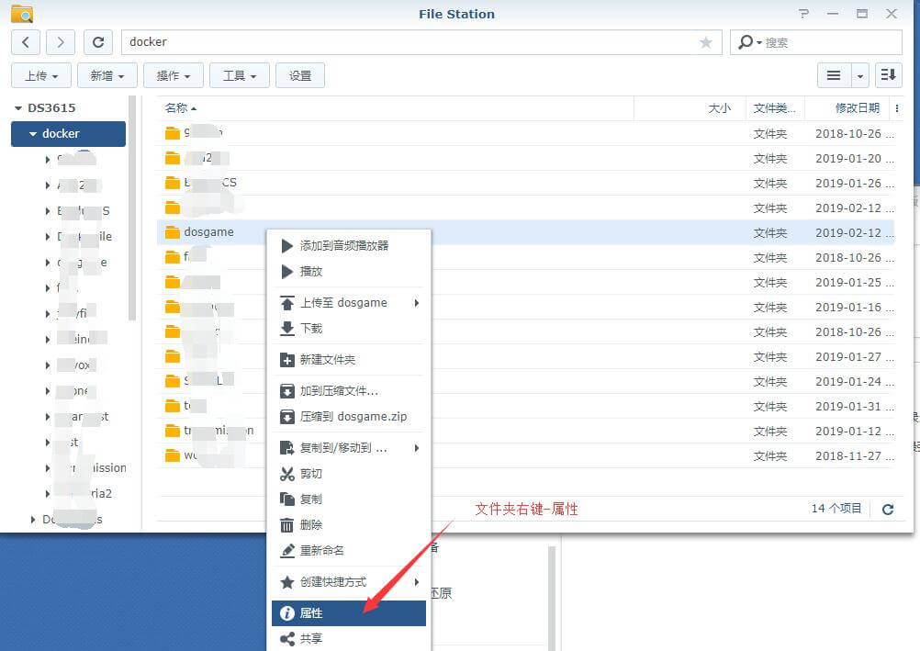Image resolution: width=920 pixels, height=651 pixels.
Task: Open the 工具 toolbar button
Action: 240,75
